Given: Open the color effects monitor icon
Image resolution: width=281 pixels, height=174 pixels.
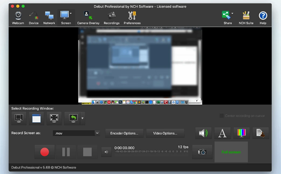Looking at the screenshot, I should tap(241, 133).
